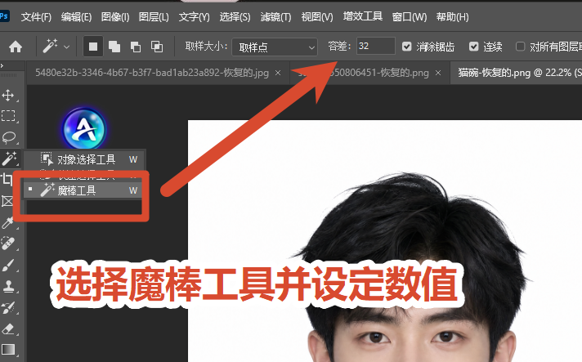Select the Brush tool
582x362 pixels.
tap(8, 266)
